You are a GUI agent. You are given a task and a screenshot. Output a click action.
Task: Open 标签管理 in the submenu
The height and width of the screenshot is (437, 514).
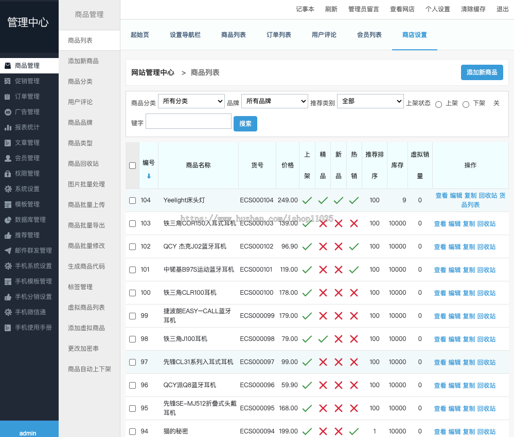coord(80,287)
